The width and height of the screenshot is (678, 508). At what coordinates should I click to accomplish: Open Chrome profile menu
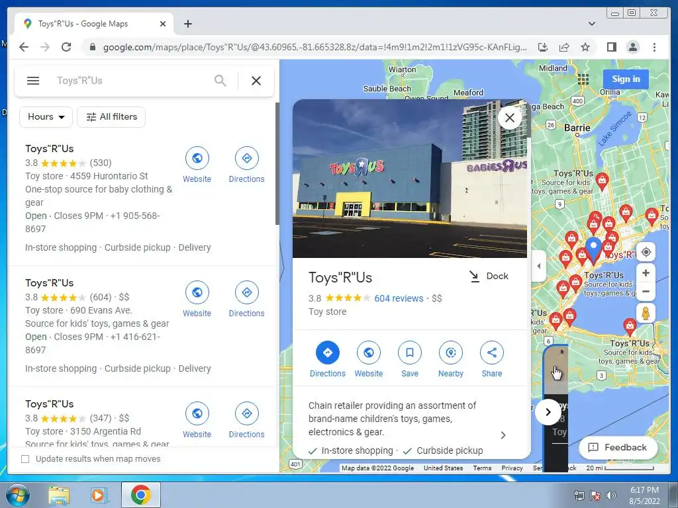[x=632, y=47]
